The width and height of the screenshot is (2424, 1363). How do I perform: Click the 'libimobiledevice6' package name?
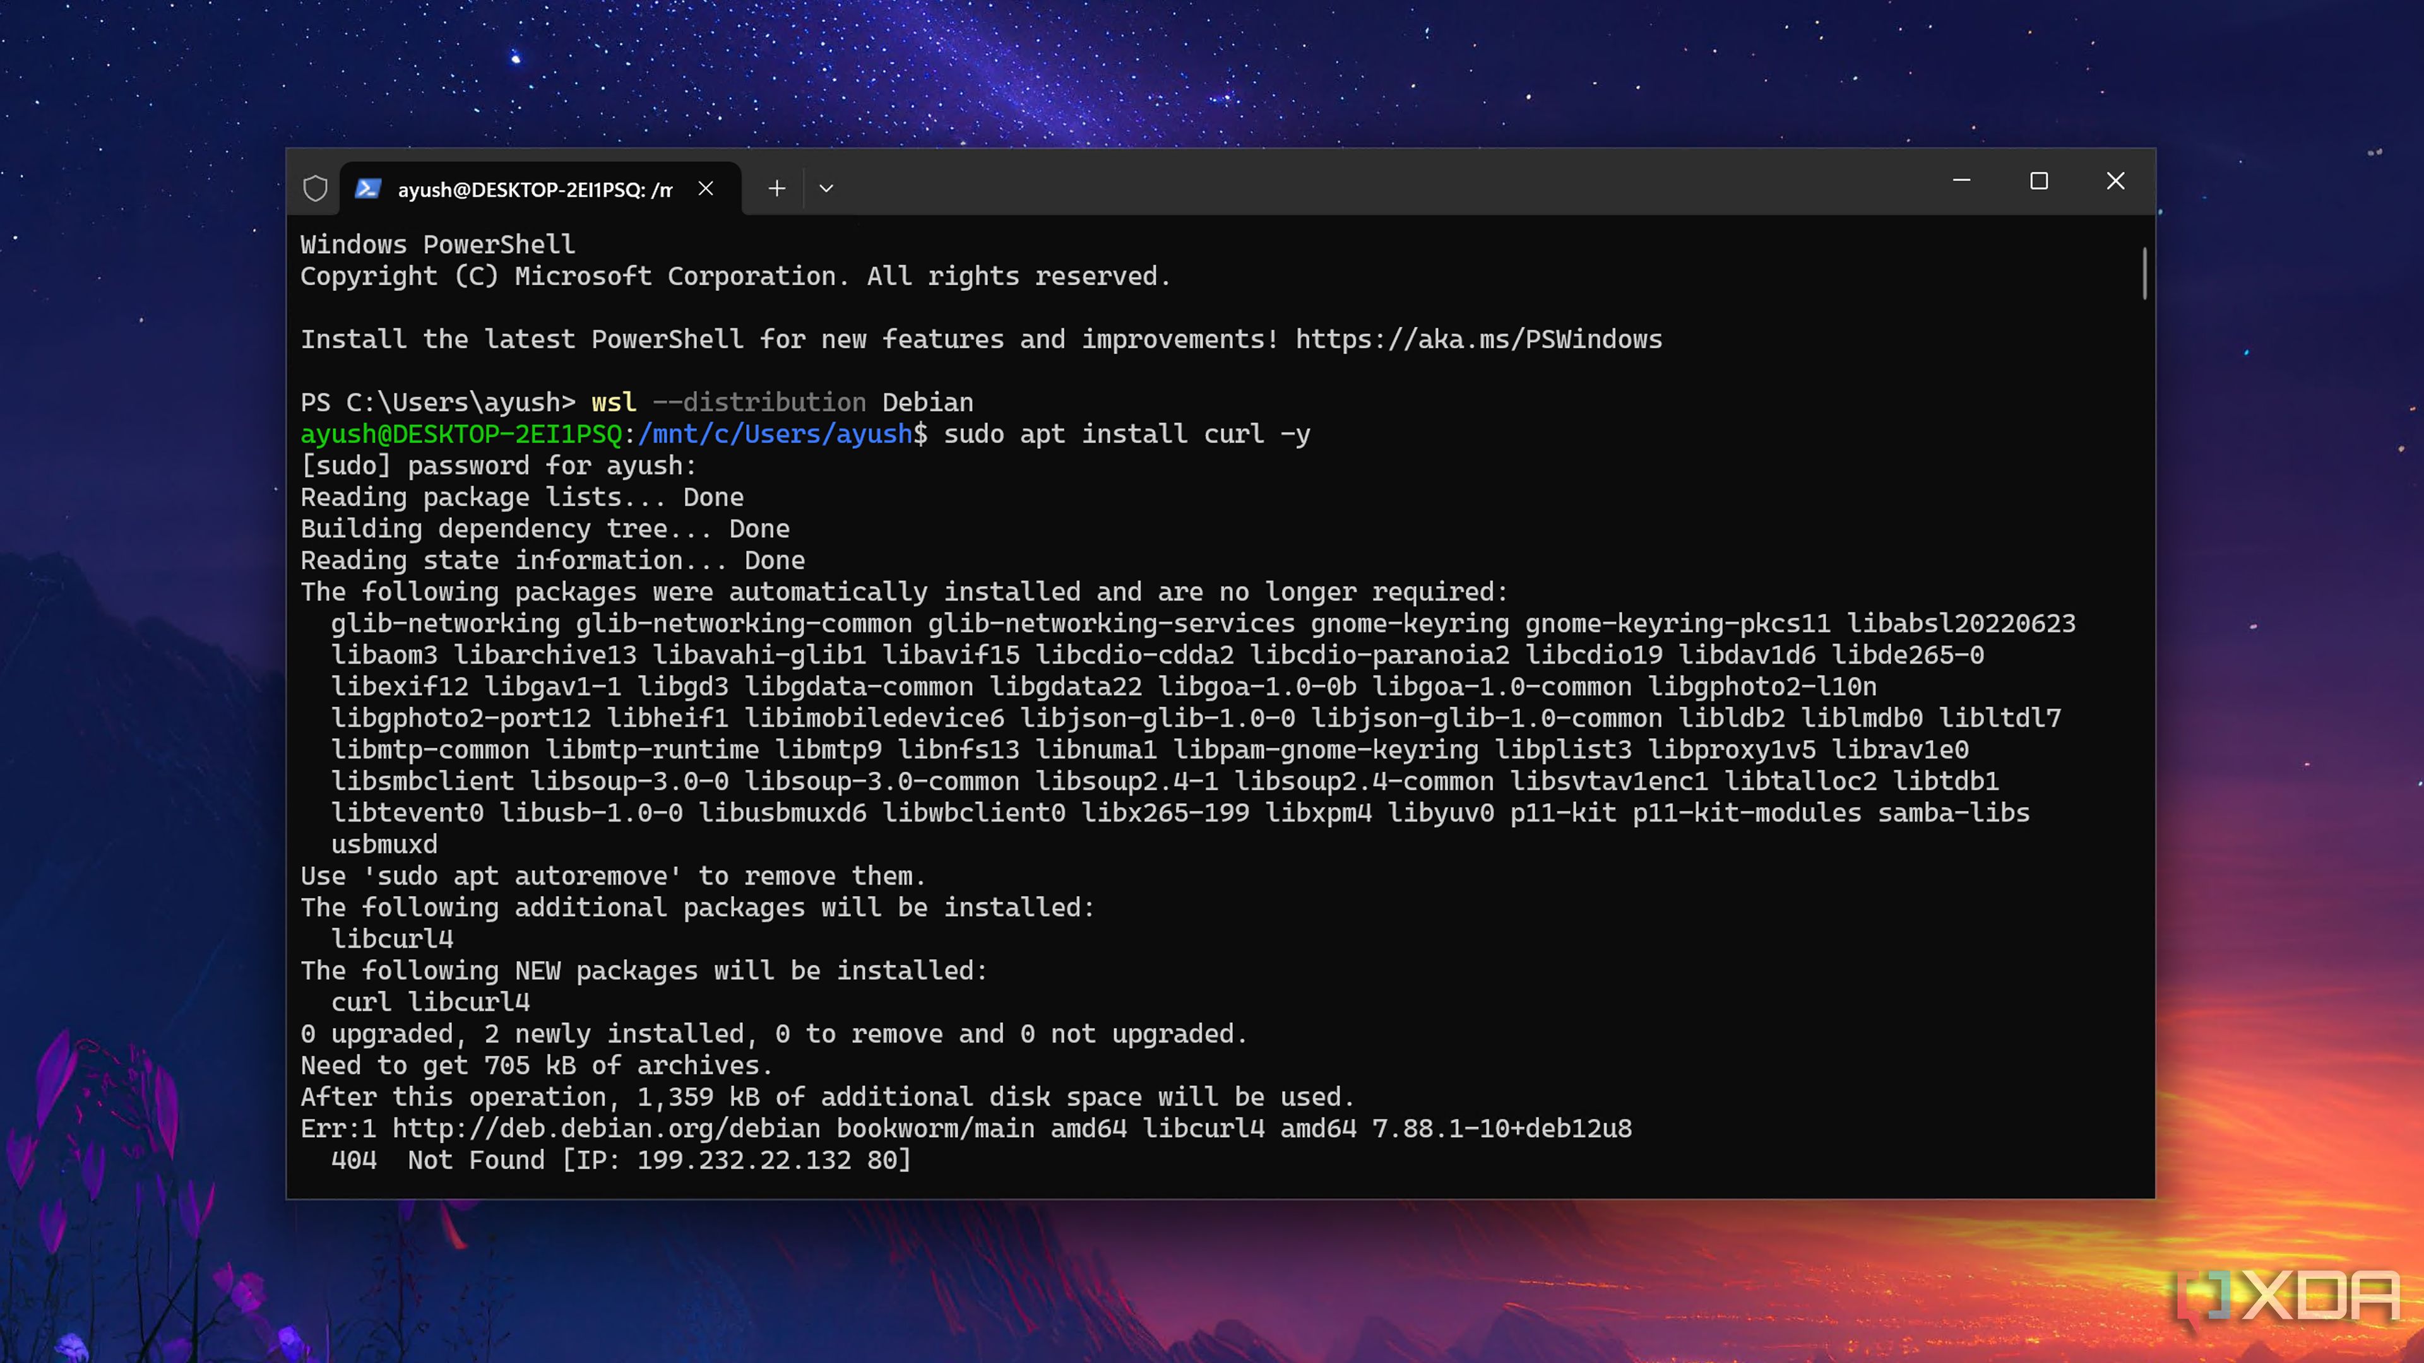point(874,719)
